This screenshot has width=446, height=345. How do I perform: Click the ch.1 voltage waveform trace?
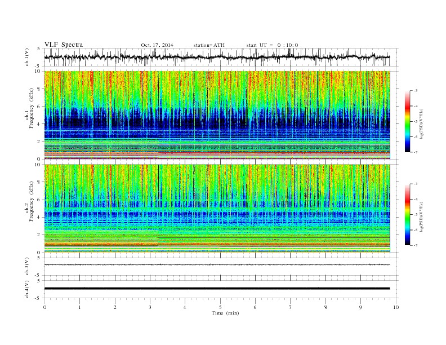coord(217,57)
